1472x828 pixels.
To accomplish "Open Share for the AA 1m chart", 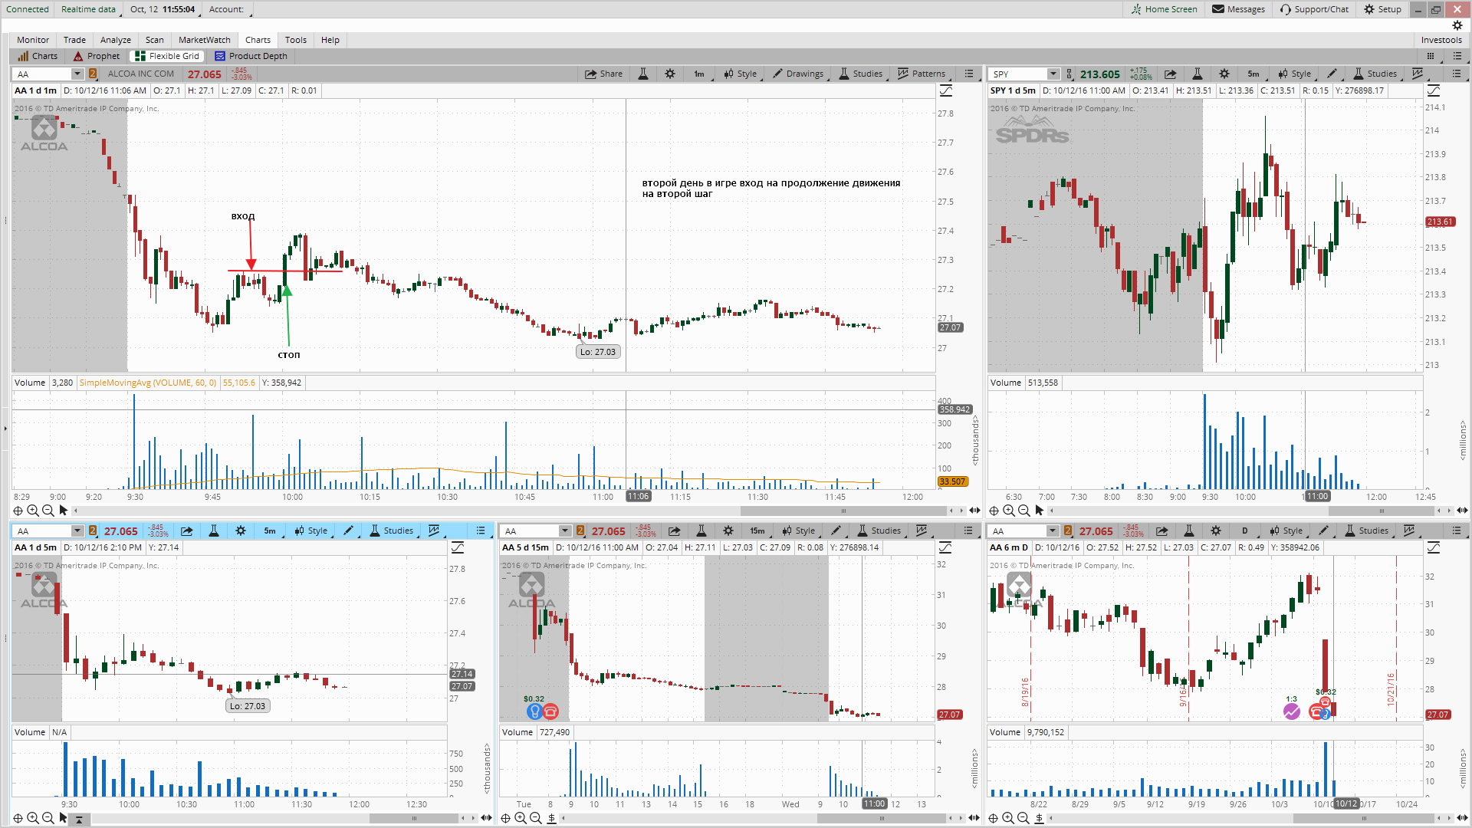I will tap(603, 74).
